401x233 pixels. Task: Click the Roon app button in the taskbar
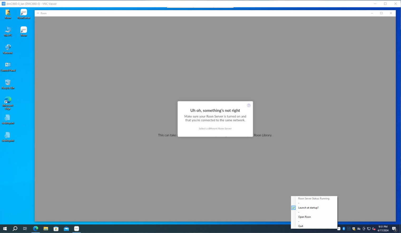[77, 229]
